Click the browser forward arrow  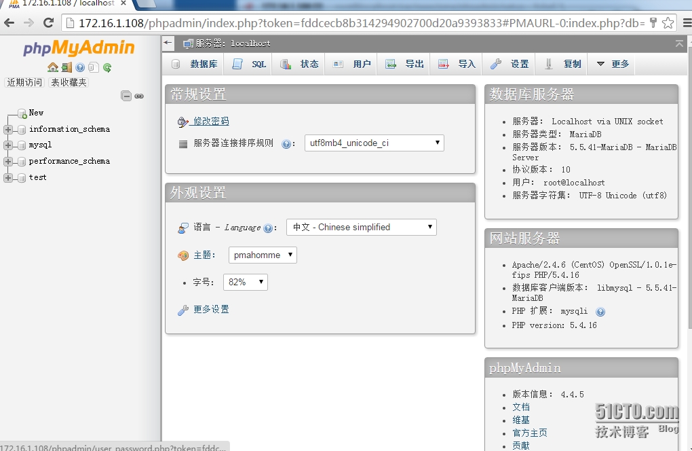[x=28, y=23]
